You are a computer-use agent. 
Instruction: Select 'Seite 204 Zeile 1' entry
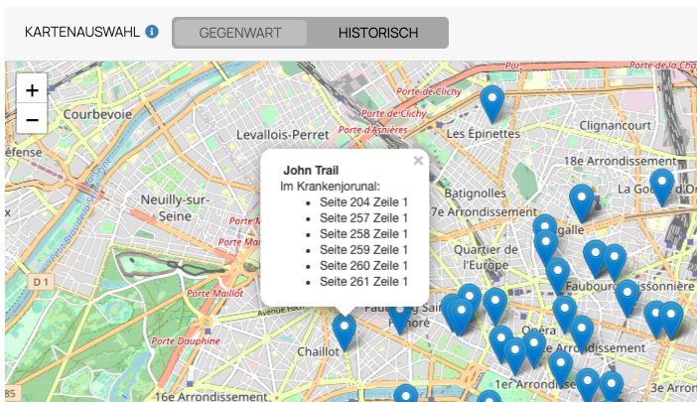(x=363, y=202)
